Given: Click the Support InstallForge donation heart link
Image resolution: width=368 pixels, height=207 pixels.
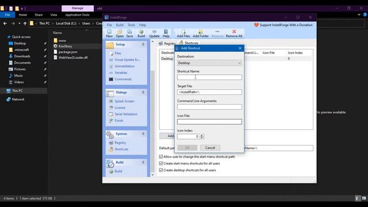Looking at the screenshot, I should tap(283, 25).
